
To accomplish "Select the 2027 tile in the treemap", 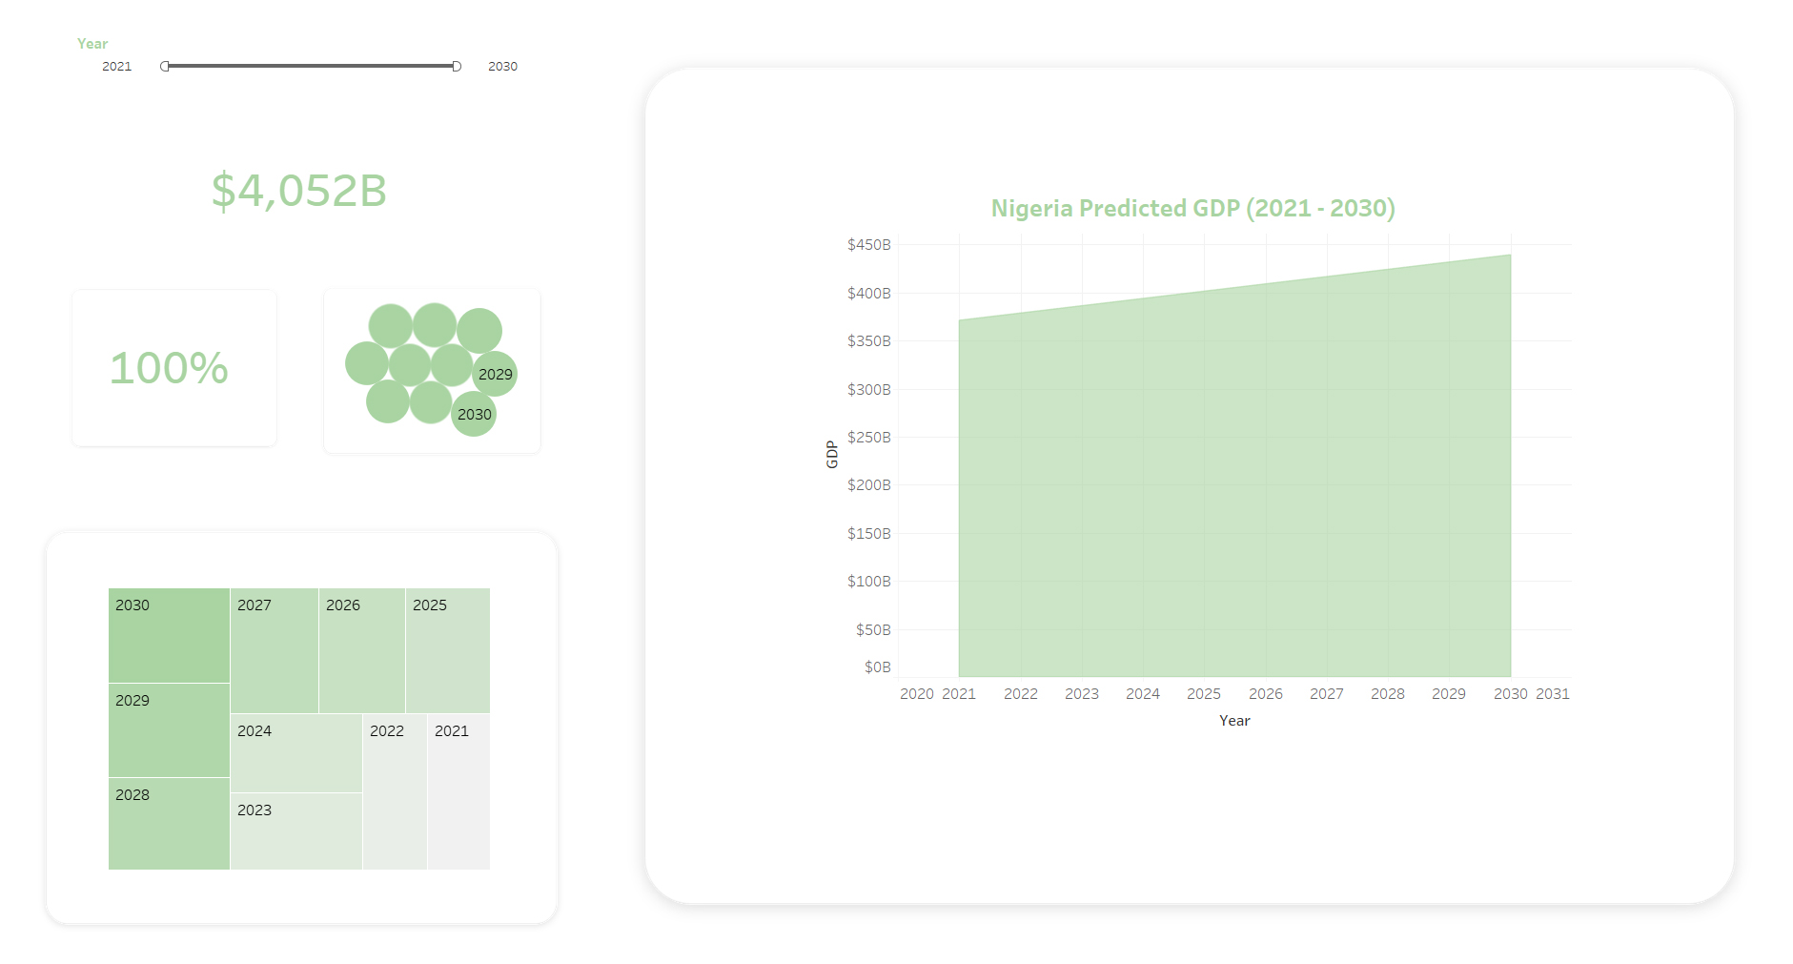I will (275, 650).
